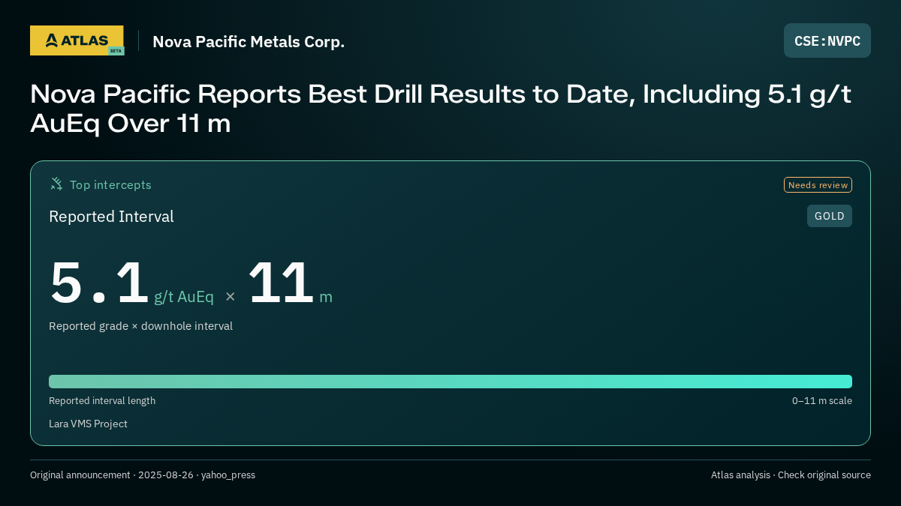Select the GOLD commodity tag

[830, 216]
